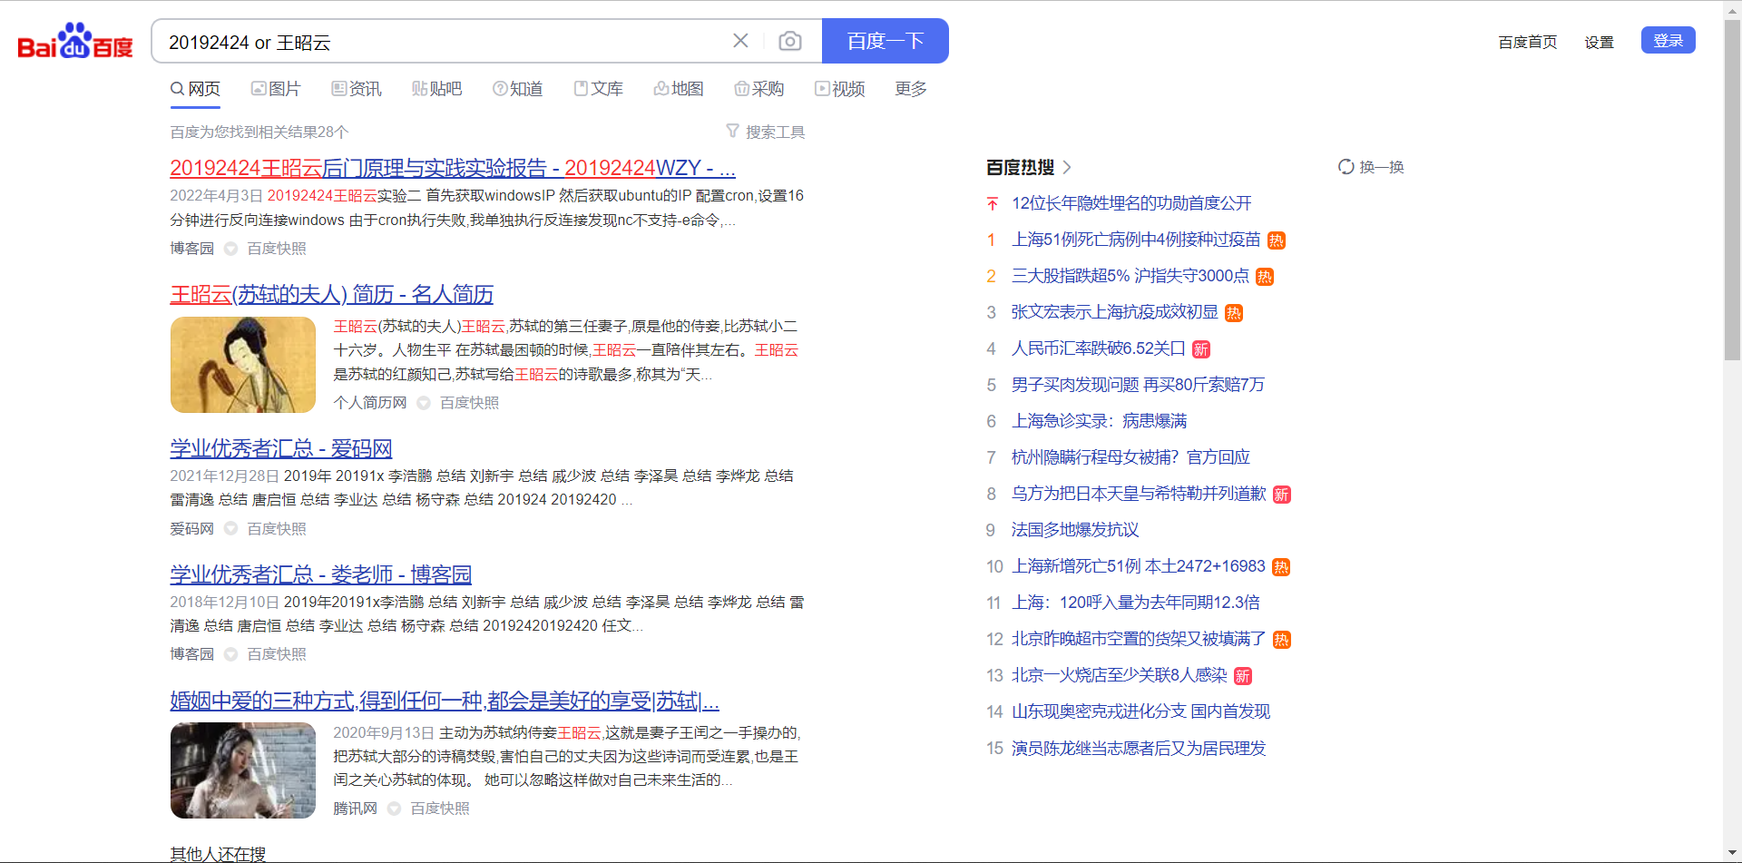This screenshot has width=1742, height=863.
Task: Switch to the 视频 tab
Action: (x=840, y=89)
